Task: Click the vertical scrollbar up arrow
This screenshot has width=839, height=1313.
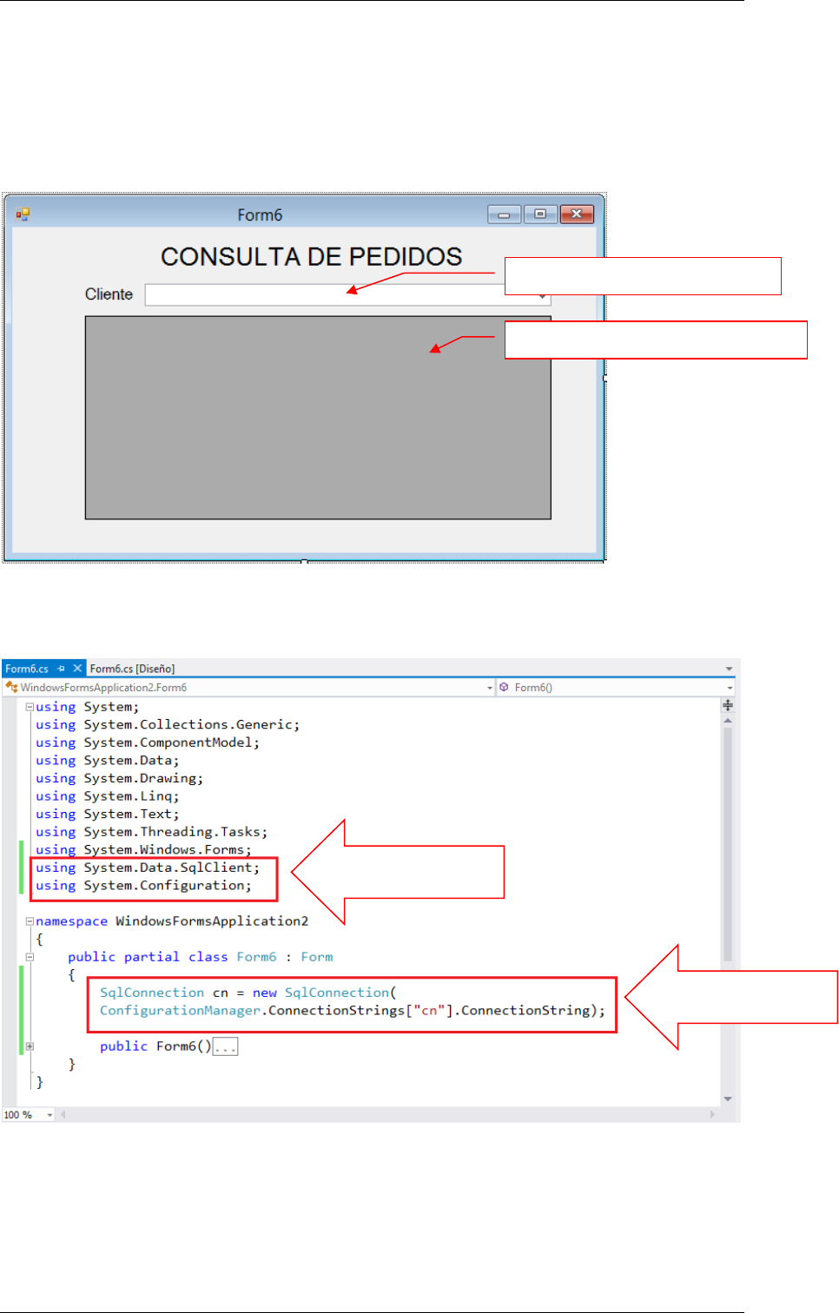Action: point(728,721)
